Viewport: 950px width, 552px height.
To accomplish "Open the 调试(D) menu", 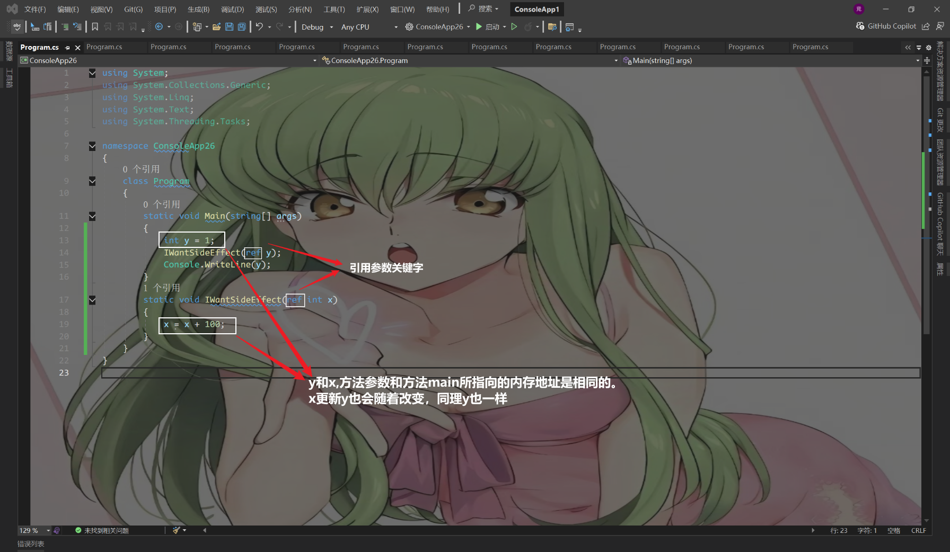I will tap(232, 9).
